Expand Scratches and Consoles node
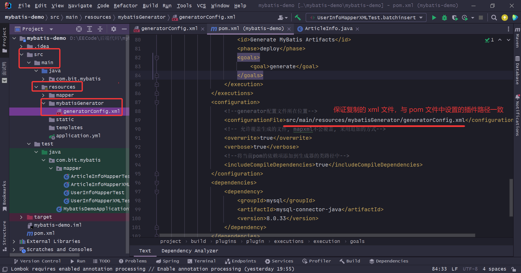 (x=14, y=249)
